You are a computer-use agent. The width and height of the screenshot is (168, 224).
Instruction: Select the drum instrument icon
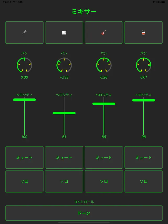pyautogui.click(x=143, y=33)
